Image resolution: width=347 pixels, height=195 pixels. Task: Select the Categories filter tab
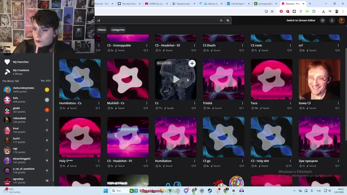(118, 30)
